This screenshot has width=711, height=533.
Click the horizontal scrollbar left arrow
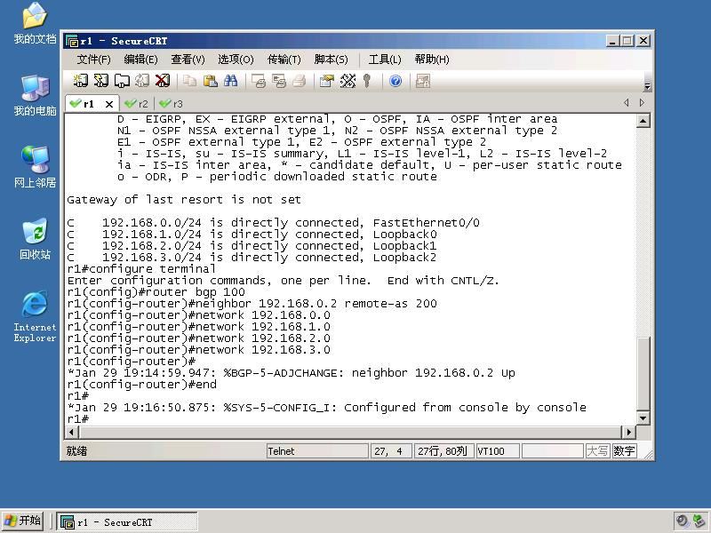pyautogui.click(x=71, y=433)
